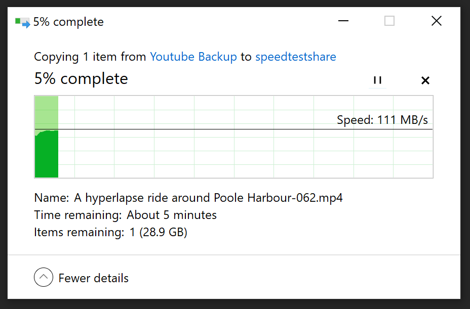Cancel the file transfer with the X icon

click(x=425, y=80)
